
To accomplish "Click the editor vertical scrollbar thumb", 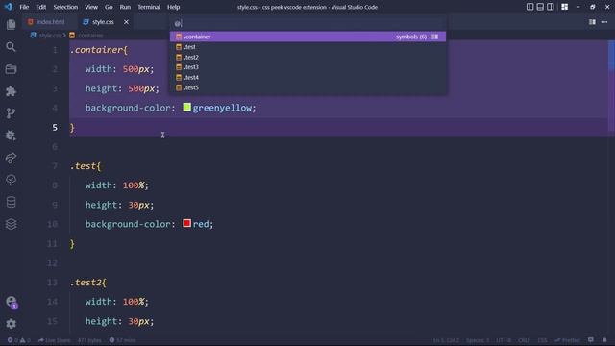I will click(611, 56).
